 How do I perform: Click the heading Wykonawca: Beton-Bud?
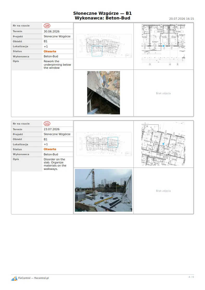pyautogui.click(x=102, y=18)
